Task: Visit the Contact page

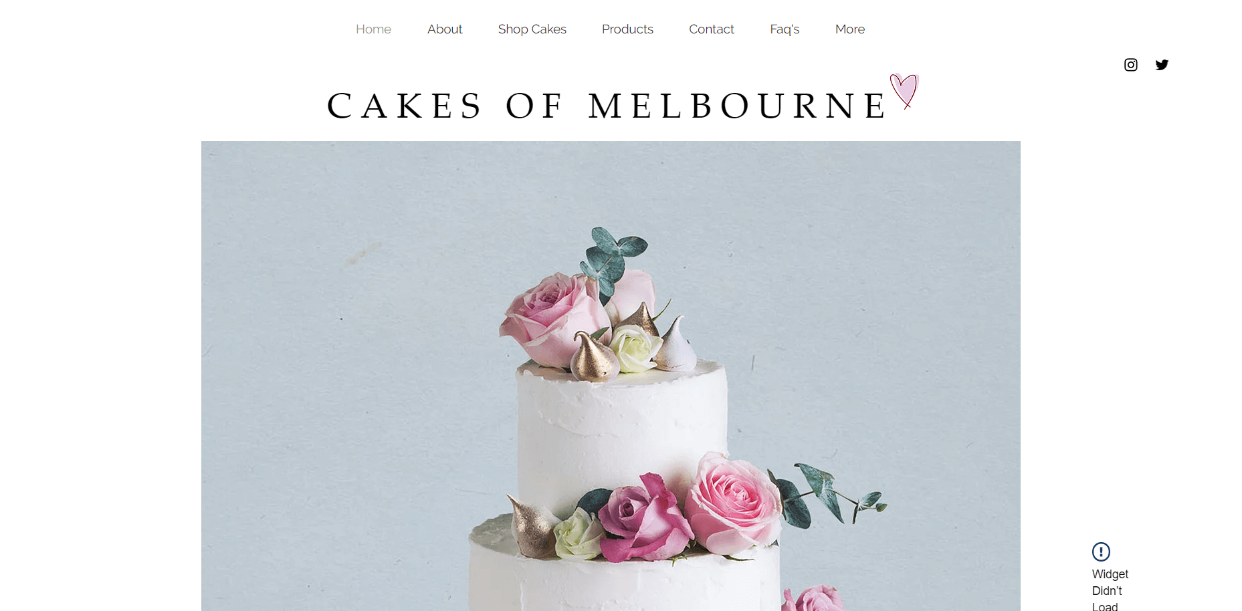Action: click(712, 29)
